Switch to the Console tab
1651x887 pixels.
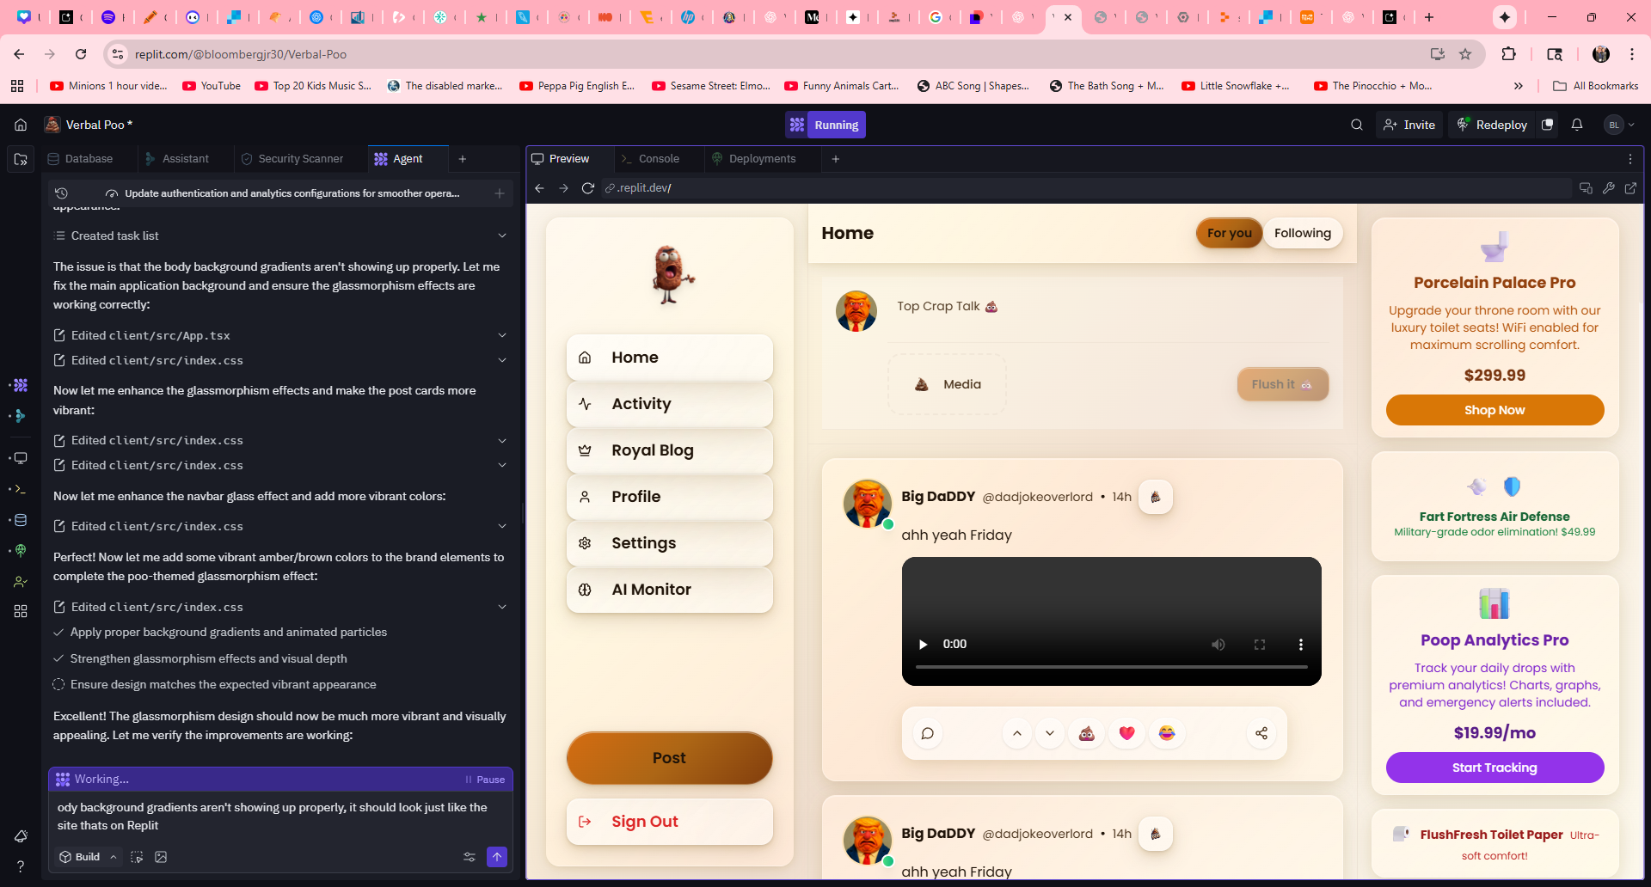658,159
